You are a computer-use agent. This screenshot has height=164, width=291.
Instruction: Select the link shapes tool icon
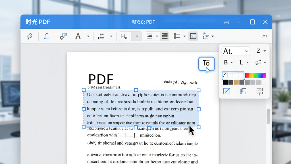63,36
